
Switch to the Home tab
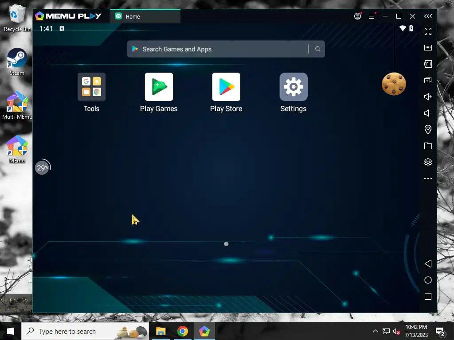[x=145, y=16]
